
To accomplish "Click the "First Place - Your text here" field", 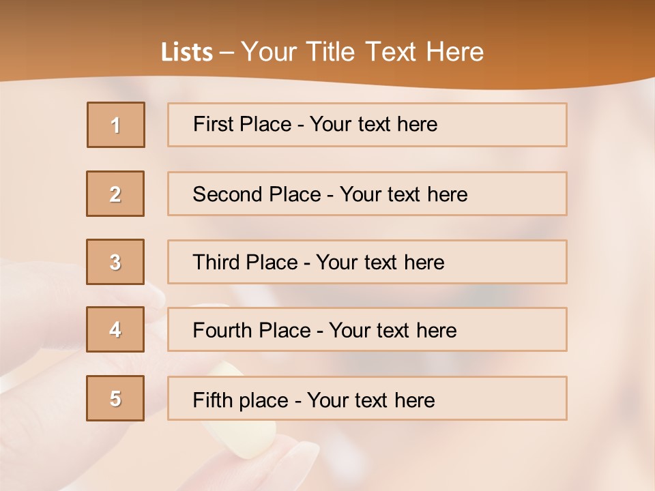I will click(367, 125).
